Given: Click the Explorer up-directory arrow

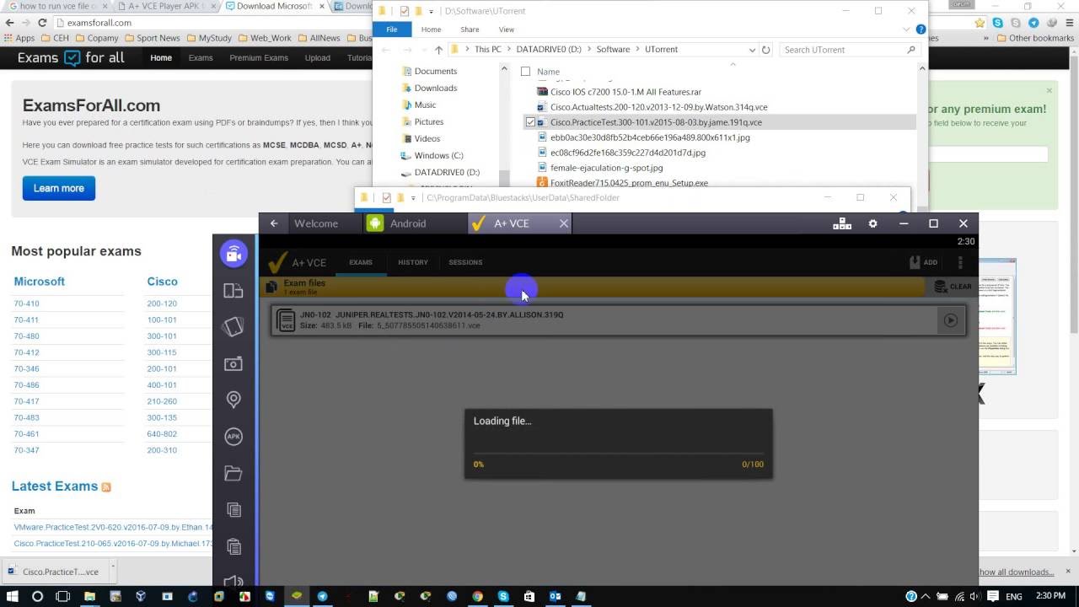Looking at the screenshot, I should 438,50.
